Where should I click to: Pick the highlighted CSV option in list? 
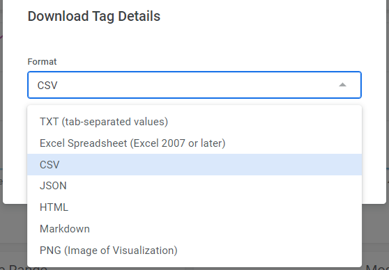[x=194, y=164]
